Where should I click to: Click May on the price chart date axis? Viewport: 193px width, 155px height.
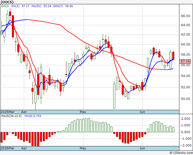click(x=83, y=112)
